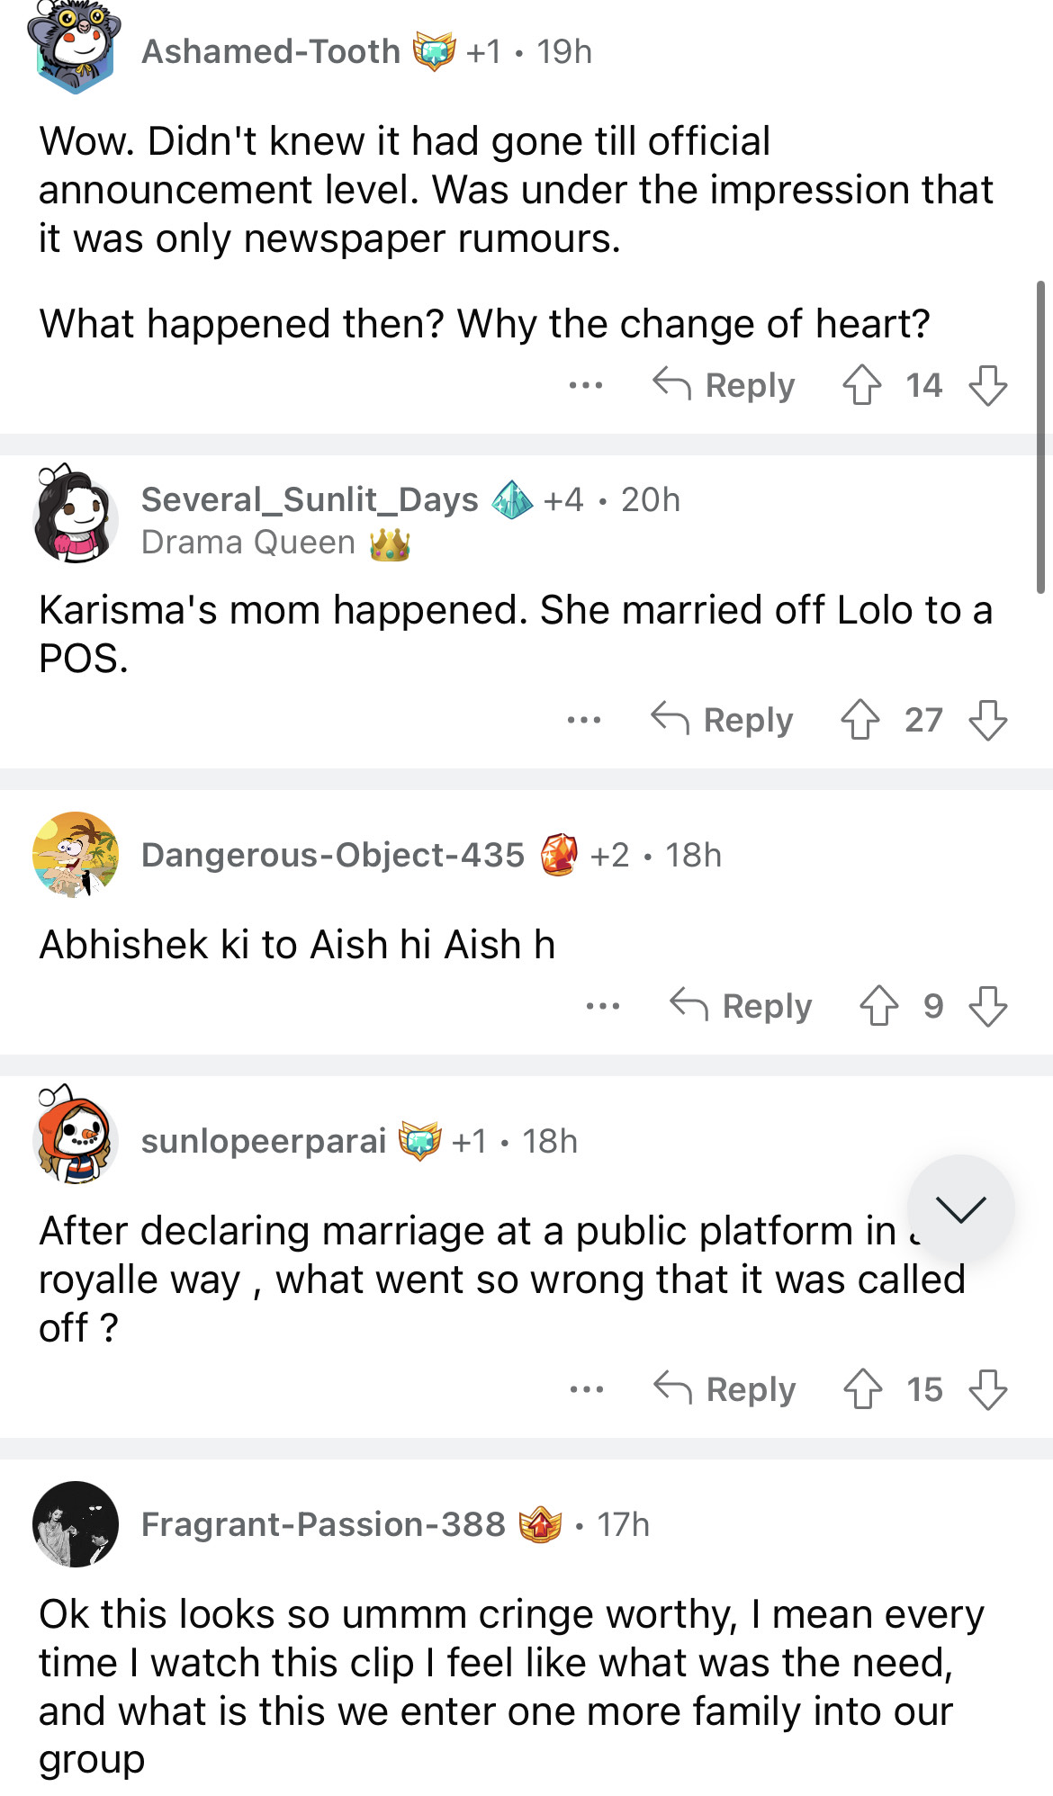This screenshot has width=1053, height=1796.
Task: Downvote Several_Sunlit_Days' comment
Action: [987, 720]
